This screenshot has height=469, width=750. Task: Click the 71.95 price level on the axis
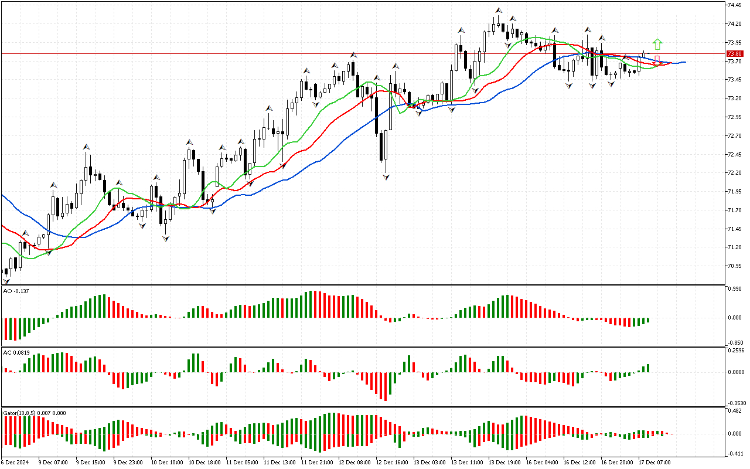click(x=735, y=192)
